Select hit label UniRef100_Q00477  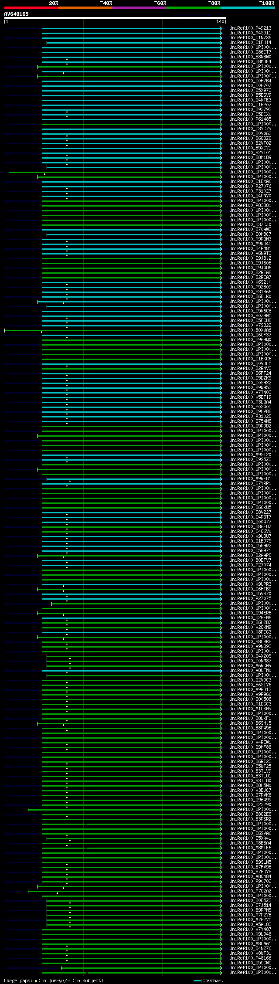[250, 522]
